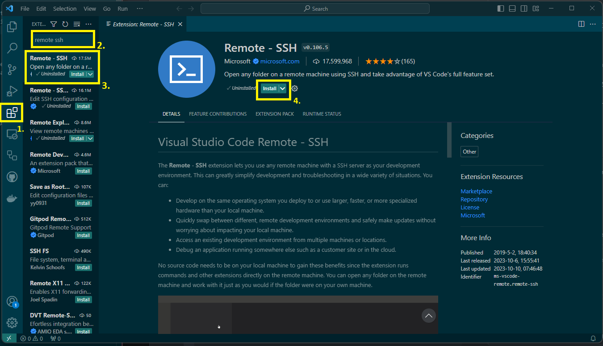Open the View menu
Viewport: 603px width, 346px height.
pyautogui.click(x=89, y=8)
